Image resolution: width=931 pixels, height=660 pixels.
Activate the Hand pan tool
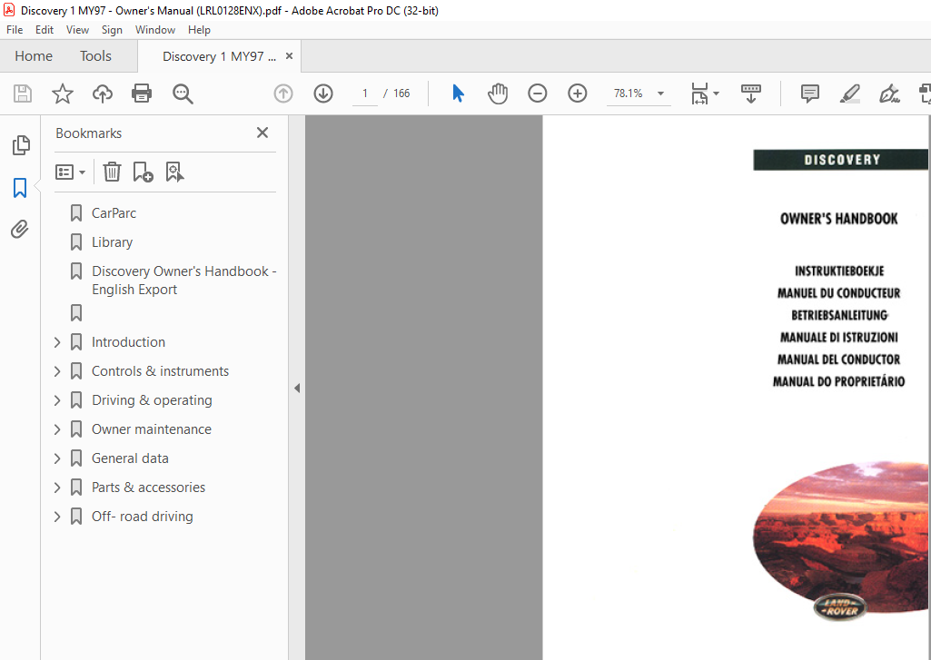(x=498, y=94)
